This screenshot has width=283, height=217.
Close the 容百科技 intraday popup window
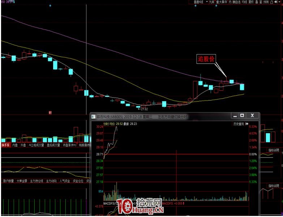point(252,115)
